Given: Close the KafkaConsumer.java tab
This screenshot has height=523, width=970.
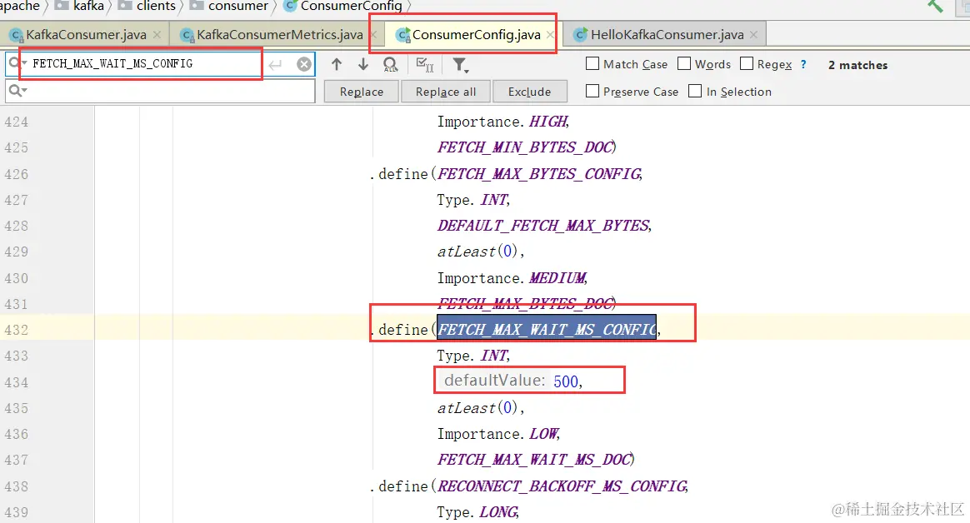Looking at the screenshot, I should [157, 35].
